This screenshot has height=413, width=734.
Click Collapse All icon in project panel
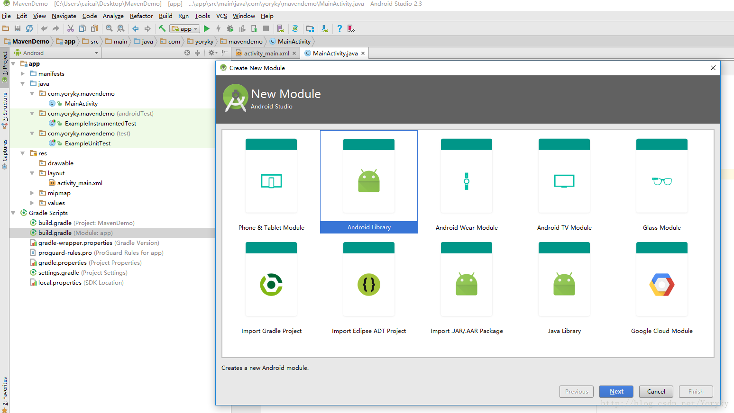pos(197,53)
